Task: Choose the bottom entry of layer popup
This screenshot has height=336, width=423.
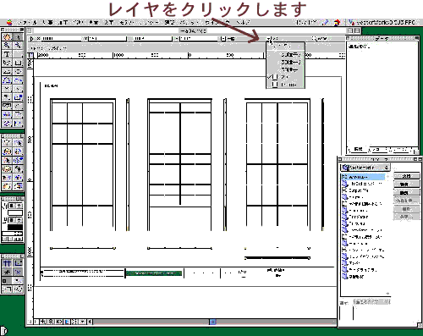Action: (285, 85)
